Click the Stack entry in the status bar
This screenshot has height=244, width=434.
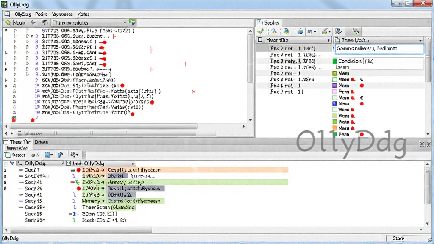tap(398, 238)
